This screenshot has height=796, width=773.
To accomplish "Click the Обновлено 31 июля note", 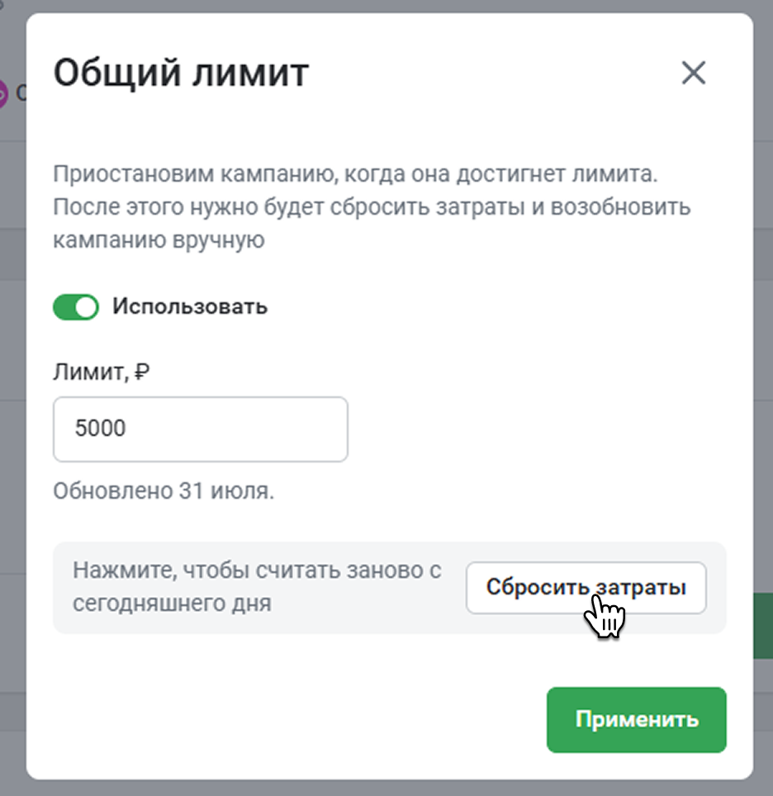I will coord(164,491).
